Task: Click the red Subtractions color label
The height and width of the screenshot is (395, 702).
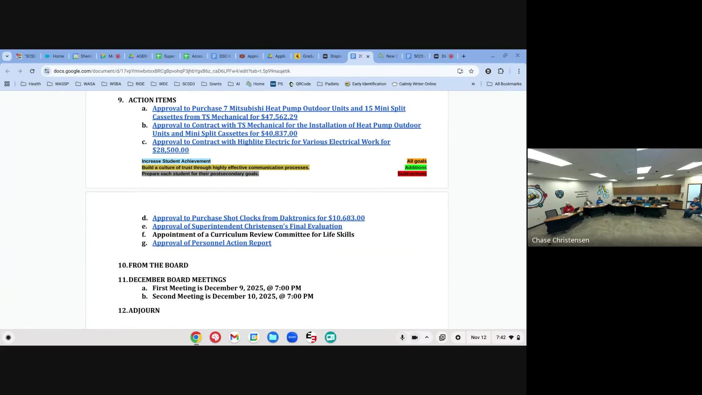Action: [412, 174]
